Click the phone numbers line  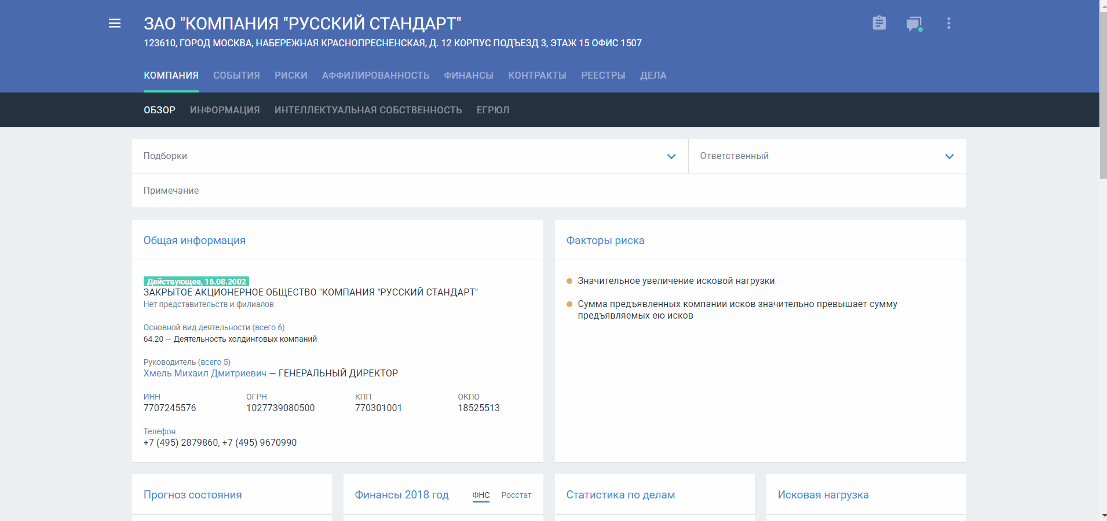pos(220,443)
